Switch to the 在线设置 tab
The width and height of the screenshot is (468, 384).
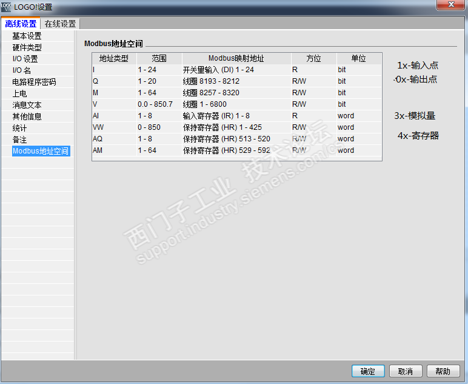coord(60,24)
